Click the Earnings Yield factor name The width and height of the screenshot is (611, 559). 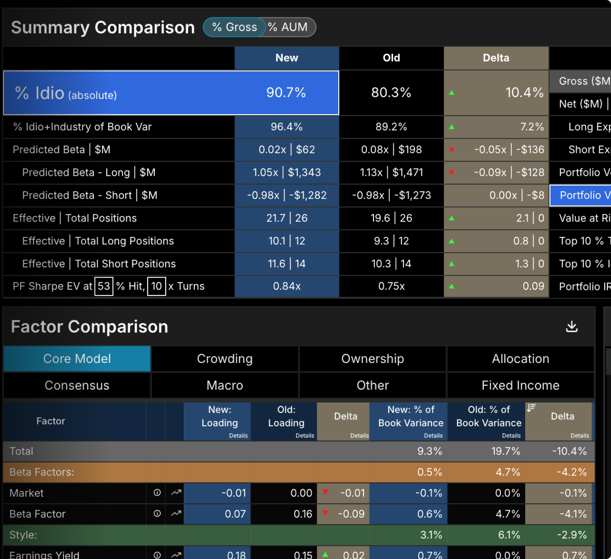click(44, 555)
